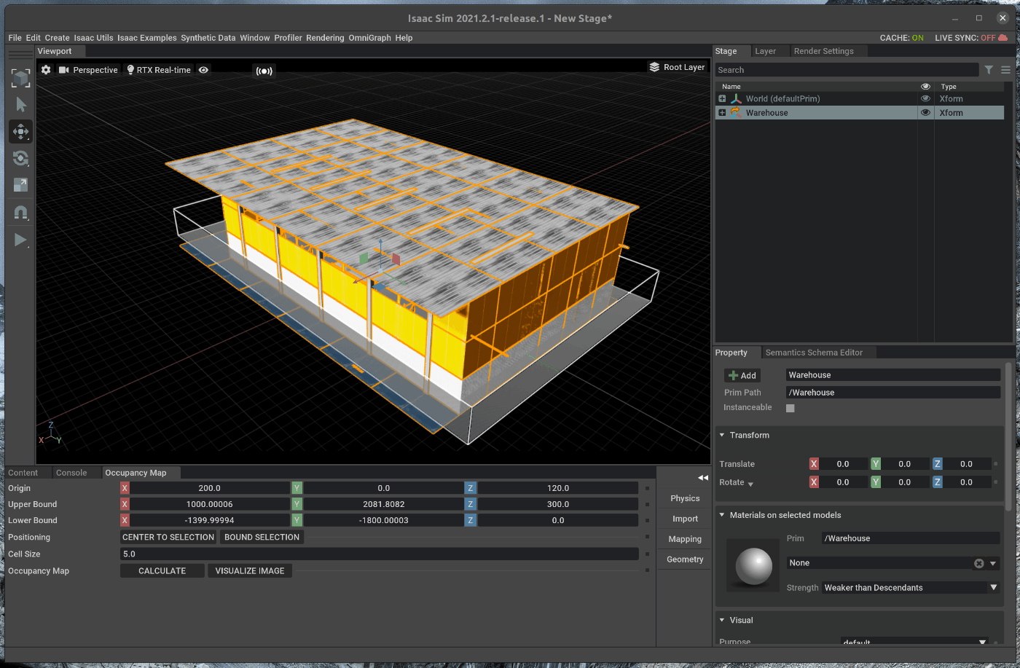Activate the Move tool in toolbar
1020x668 pixels.
(20, 132)
